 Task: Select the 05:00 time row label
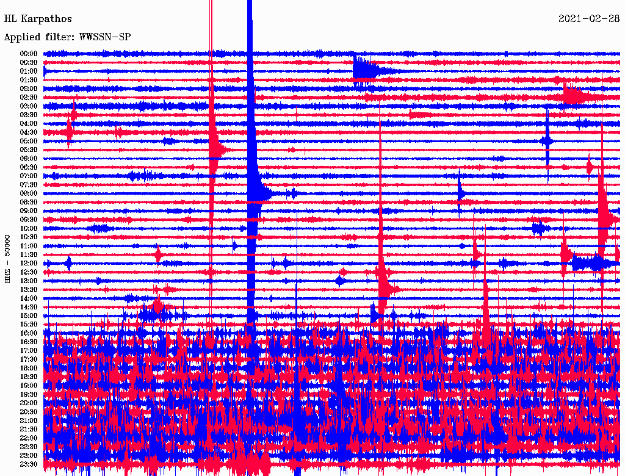click(x=29, y=141)
